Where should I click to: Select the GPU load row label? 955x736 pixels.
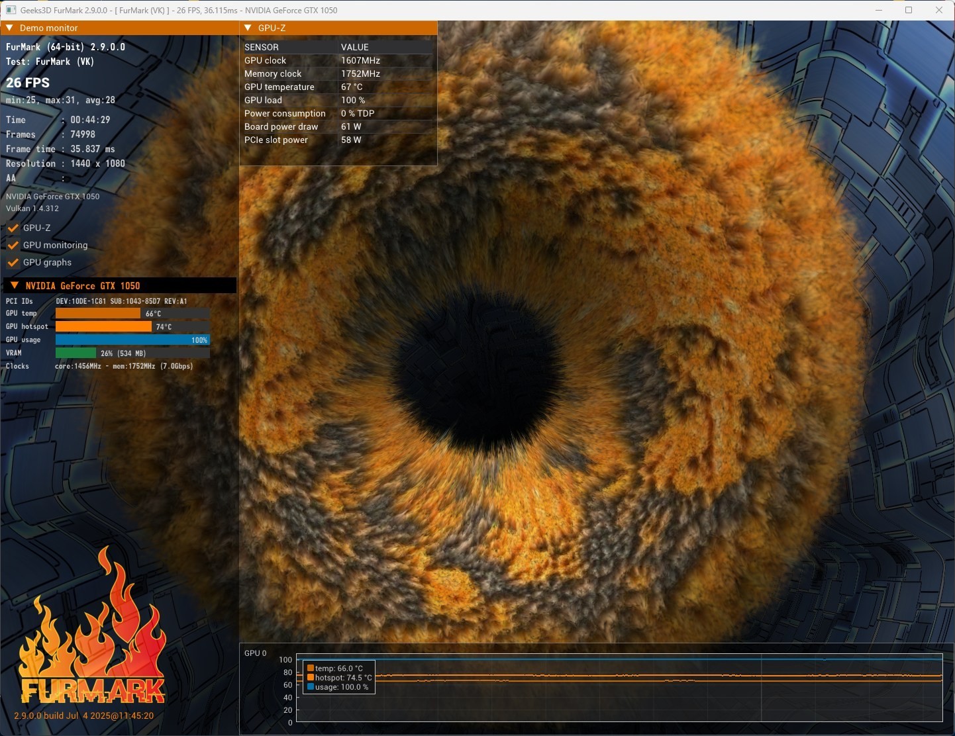(x=264, y=100)
